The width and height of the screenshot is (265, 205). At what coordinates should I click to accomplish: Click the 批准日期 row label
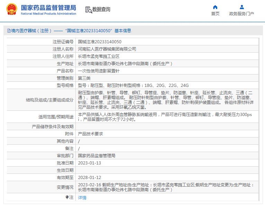click(65, 163)
